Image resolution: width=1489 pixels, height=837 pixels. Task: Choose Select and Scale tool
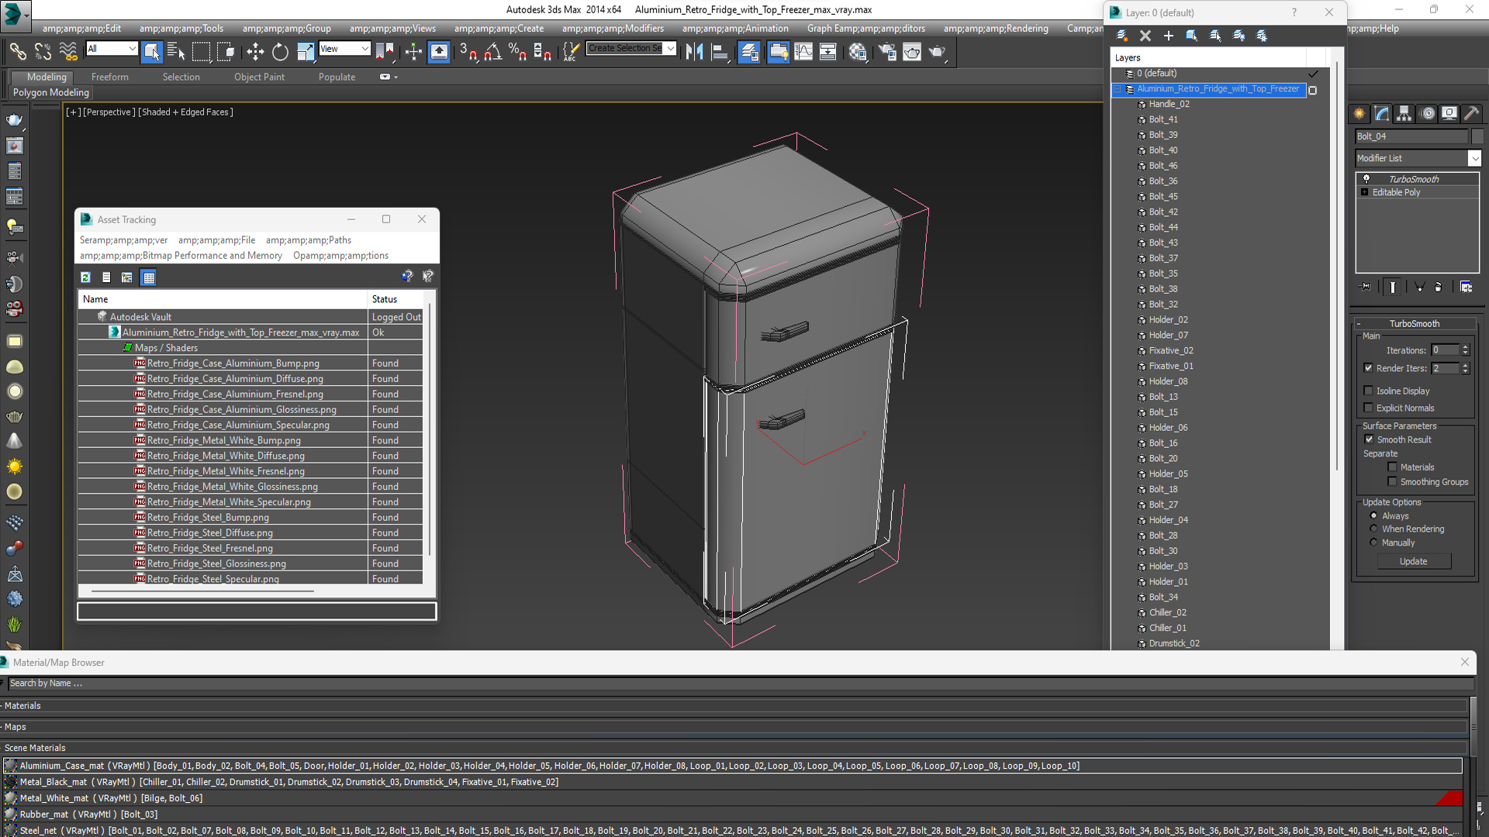[x=306, y=52]
